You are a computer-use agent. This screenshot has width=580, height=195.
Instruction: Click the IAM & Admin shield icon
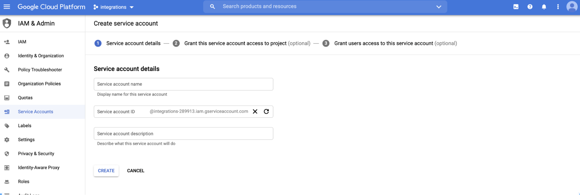[x=7, y=23]
